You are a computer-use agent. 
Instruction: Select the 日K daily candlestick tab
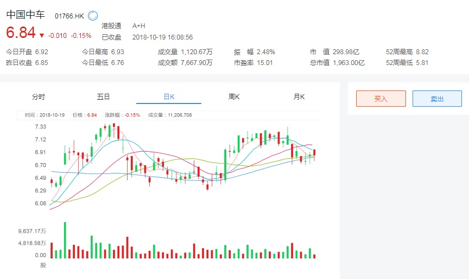tap(169, 97)
